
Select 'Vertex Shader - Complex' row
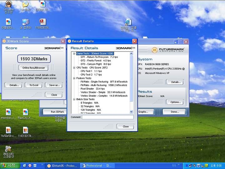point(104,96)
